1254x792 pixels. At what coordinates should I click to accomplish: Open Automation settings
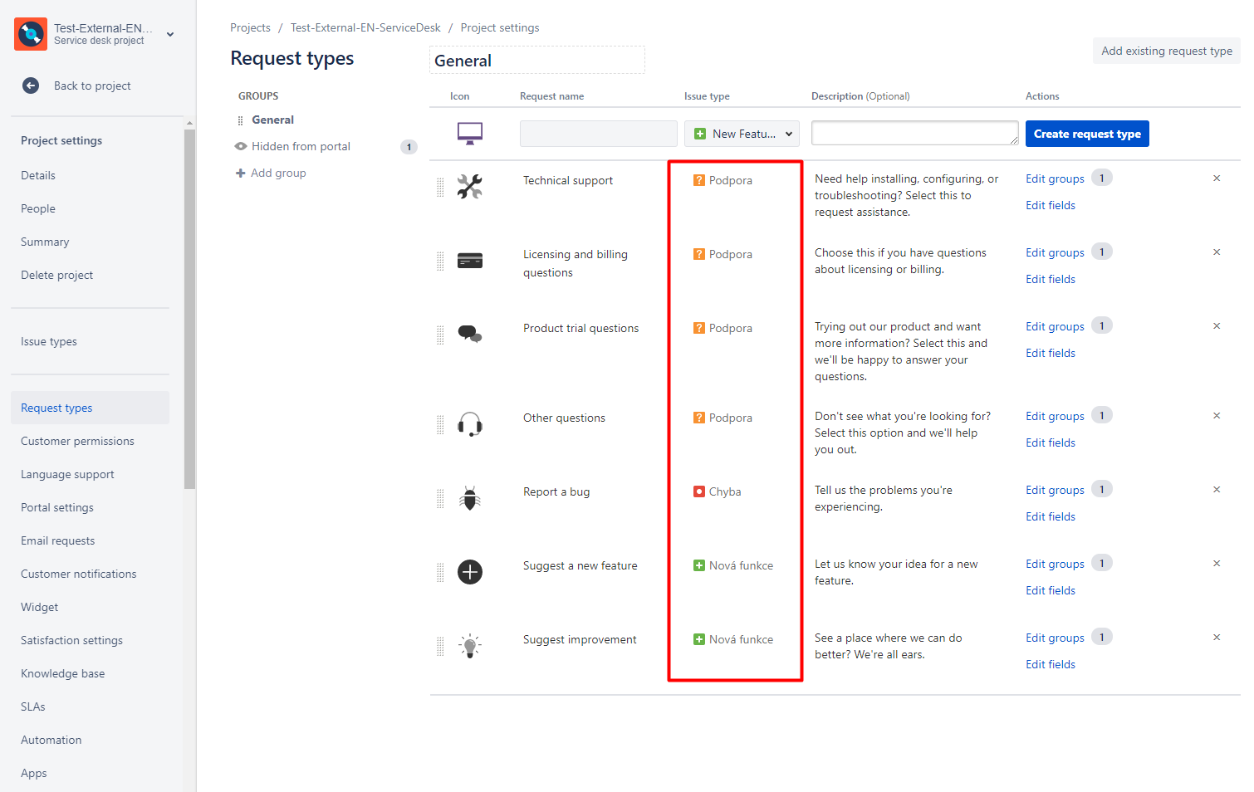coord(51,740)
